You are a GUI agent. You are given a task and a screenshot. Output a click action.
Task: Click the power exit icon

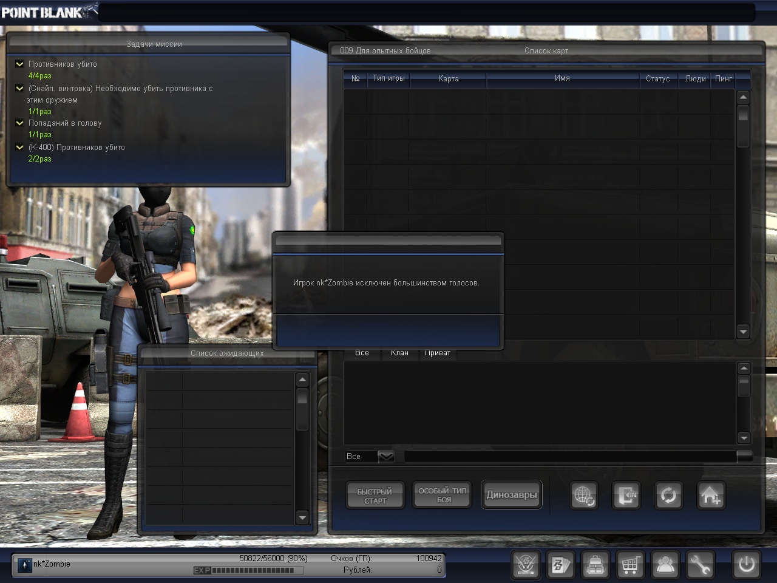746,565
